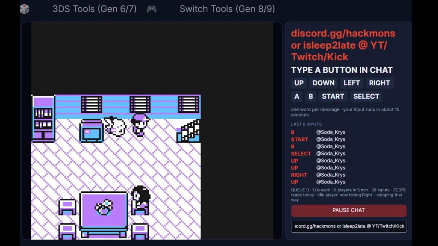Click the DOWN control button
The image size is (438, 246).
coord(323,83)
